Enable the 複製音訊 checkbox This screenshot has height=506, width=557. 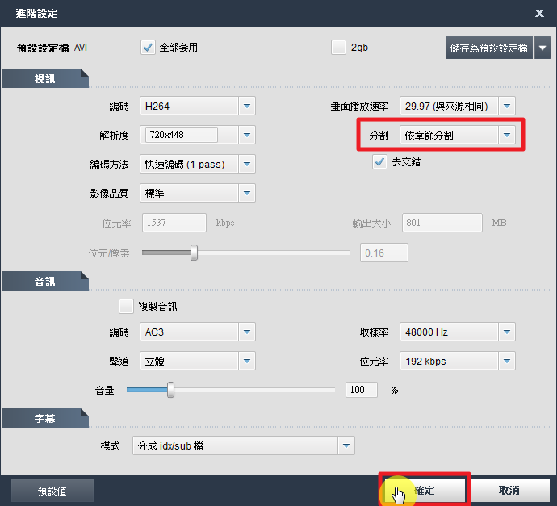(126, 307)
